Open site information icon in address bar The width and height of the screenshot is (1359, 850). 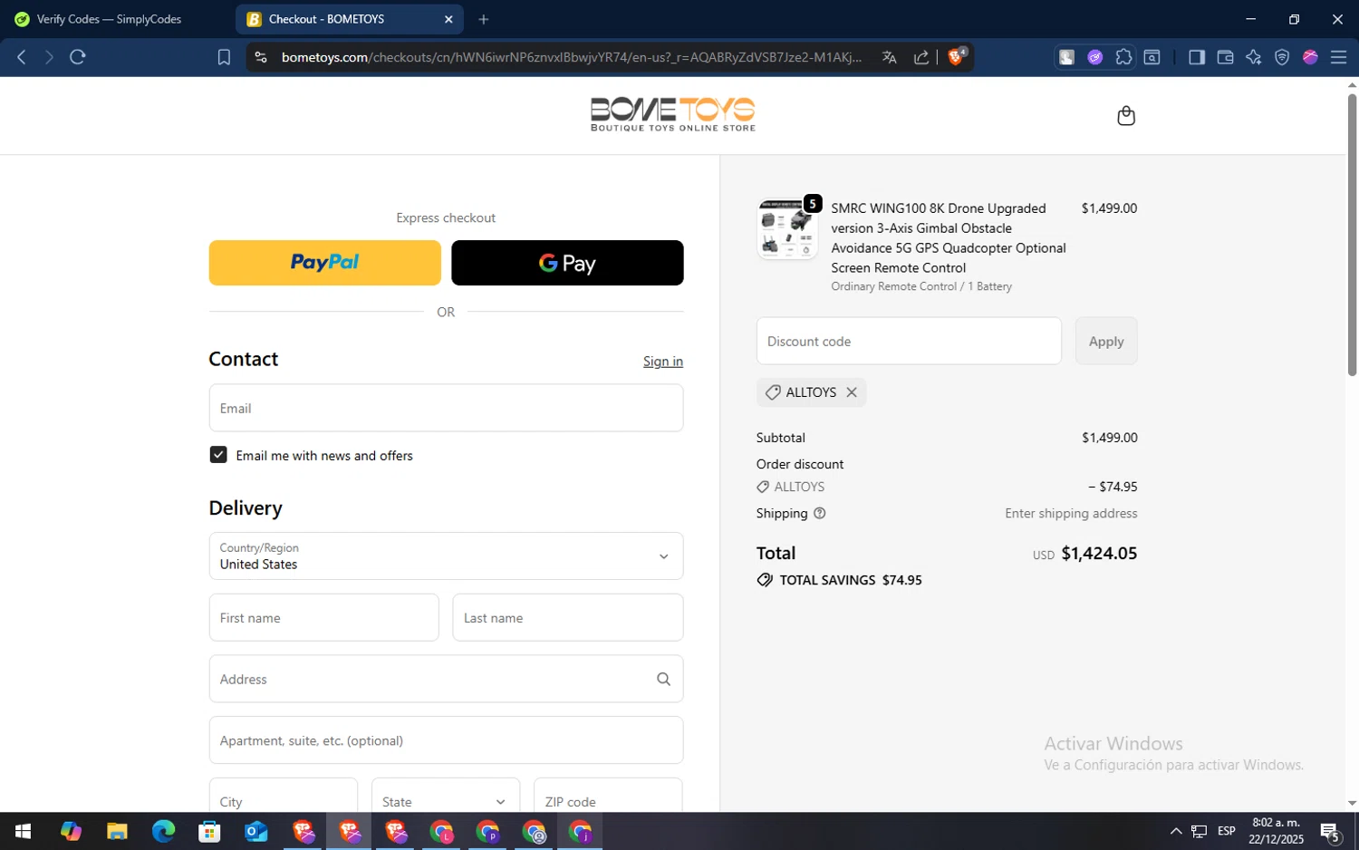261,57
